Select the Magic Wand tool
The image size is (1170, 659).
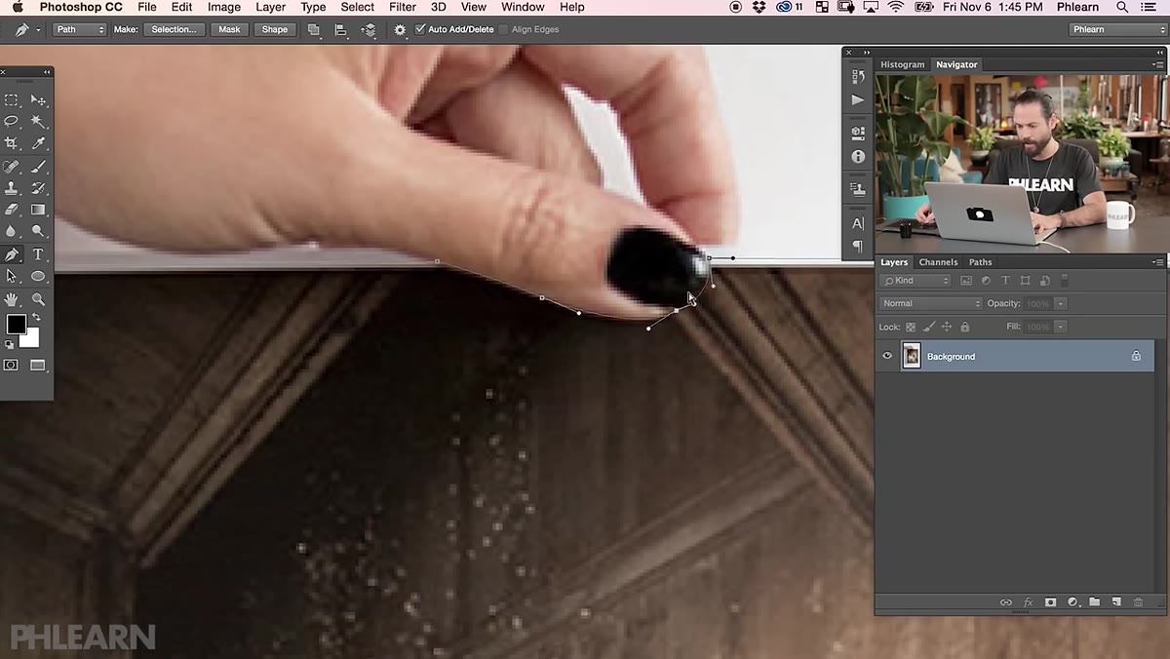click(38, 122)
